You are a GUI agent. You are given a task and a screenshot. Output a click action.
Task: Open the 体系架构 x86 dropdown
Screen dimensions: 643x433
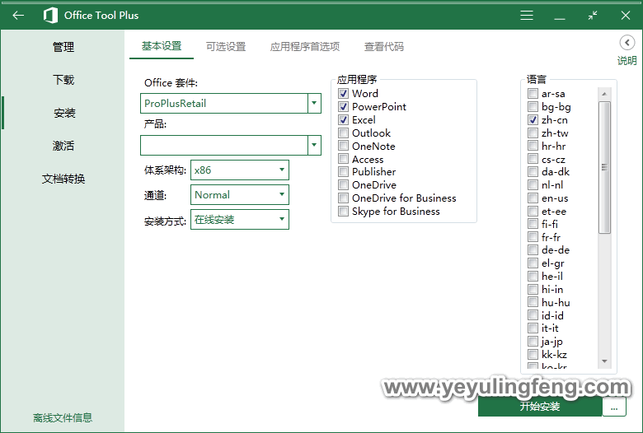(240, 170)
